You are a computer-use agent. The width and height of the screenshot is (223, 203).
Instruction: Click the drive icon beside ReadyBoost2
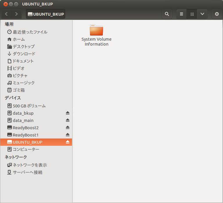(x=9, y=127)
